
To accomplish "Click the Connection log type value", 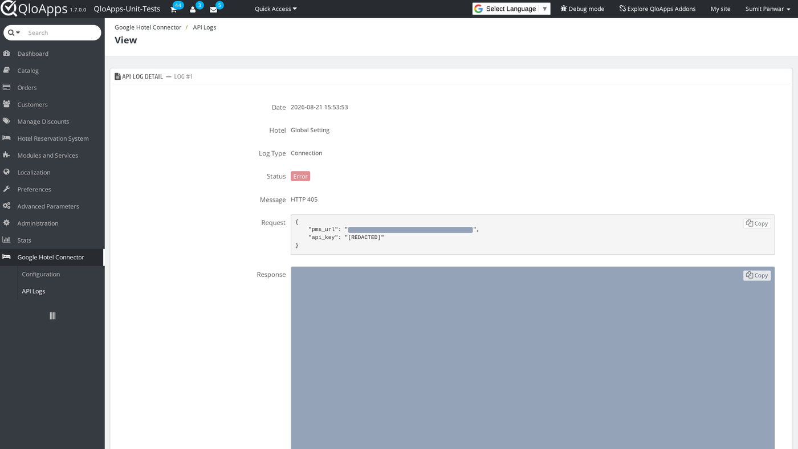I will click(x=307, y=153).
